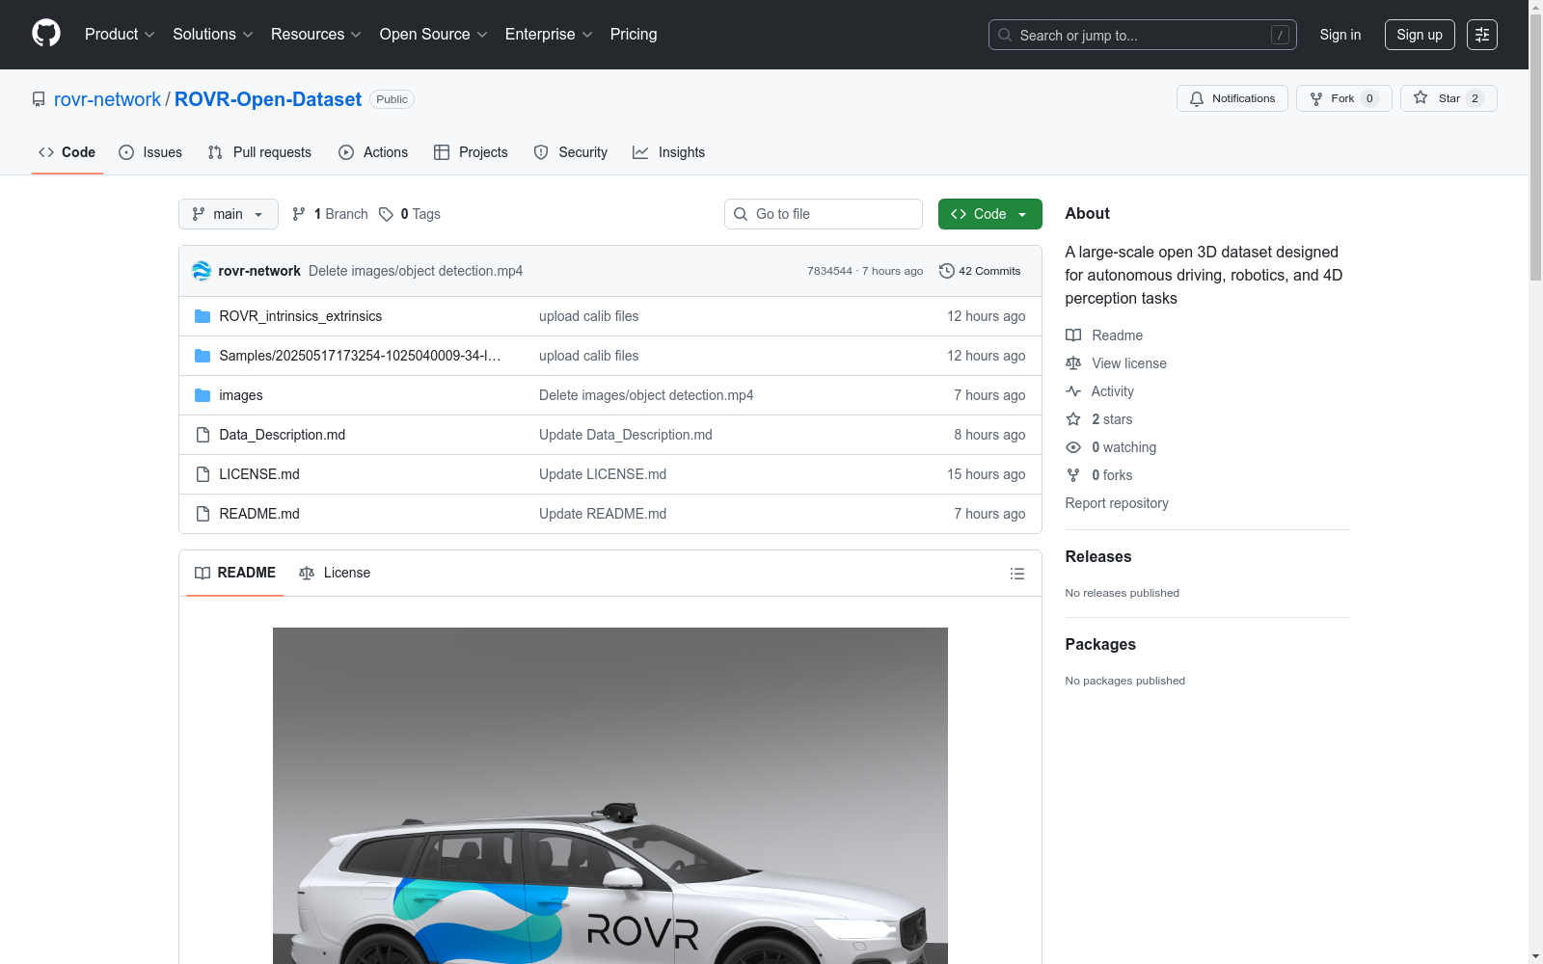Click the pulse icon next to Activity
The image size is (1543, 964).
tap(1073, 391)
